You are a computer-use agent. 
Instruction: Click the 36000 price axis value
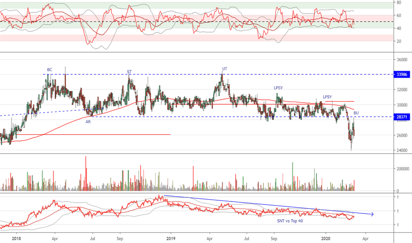(402, 60)
